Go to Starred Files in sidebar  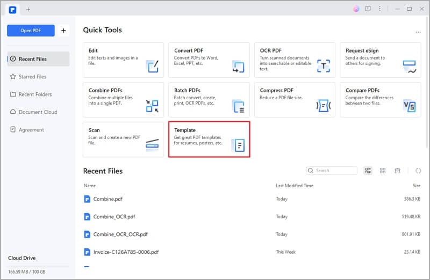32,77
